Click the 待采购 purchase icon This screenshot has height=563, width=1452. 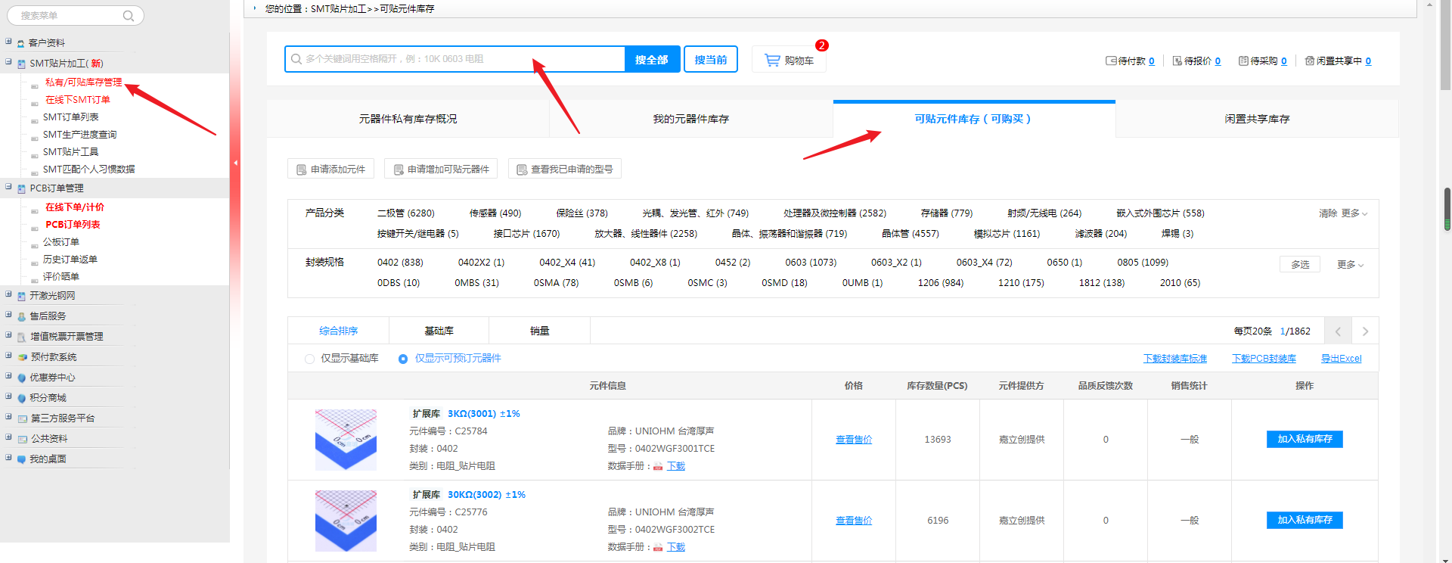point(1243,61)
